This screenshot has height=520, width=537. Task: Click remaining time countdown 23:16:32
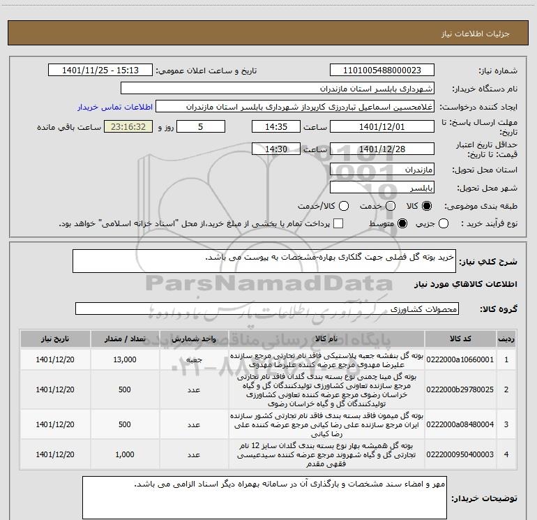click(x=128, y=126)
